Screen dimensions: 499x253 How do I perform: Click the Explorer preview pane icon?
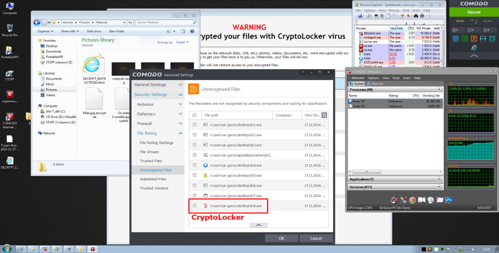click(x=183, y=31)
